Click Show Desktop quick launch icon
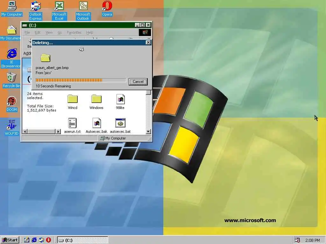The image size is (326, 244). [x=27, y=240]
